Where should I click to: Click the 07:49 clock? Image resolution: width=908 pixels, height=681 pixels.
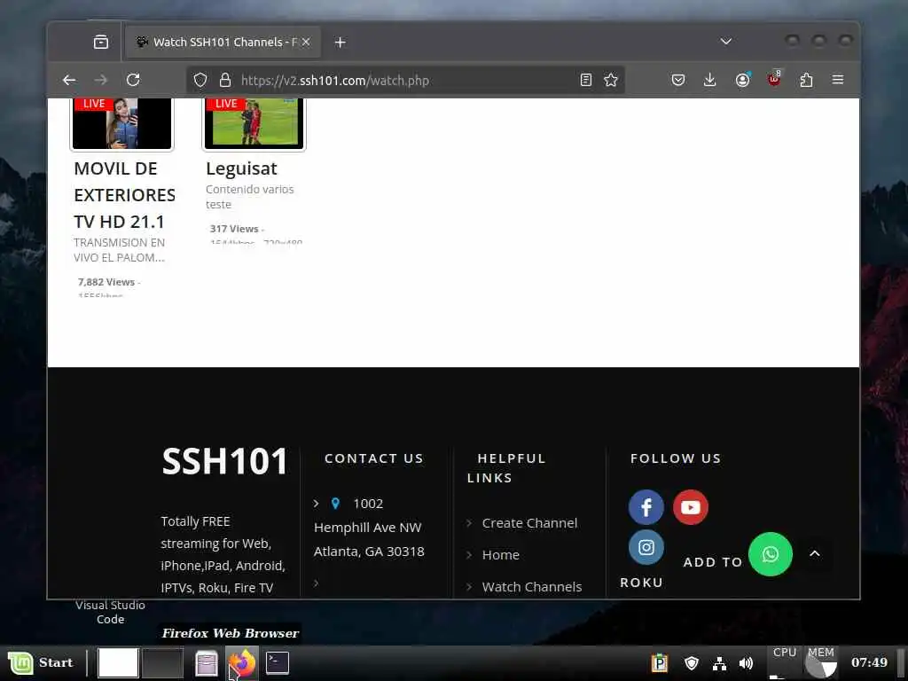(869, 662)
